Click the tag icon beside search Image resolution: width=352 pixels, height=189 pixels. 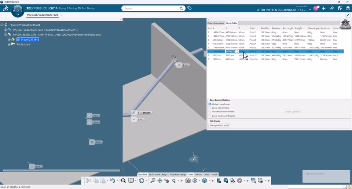(190, 8)
